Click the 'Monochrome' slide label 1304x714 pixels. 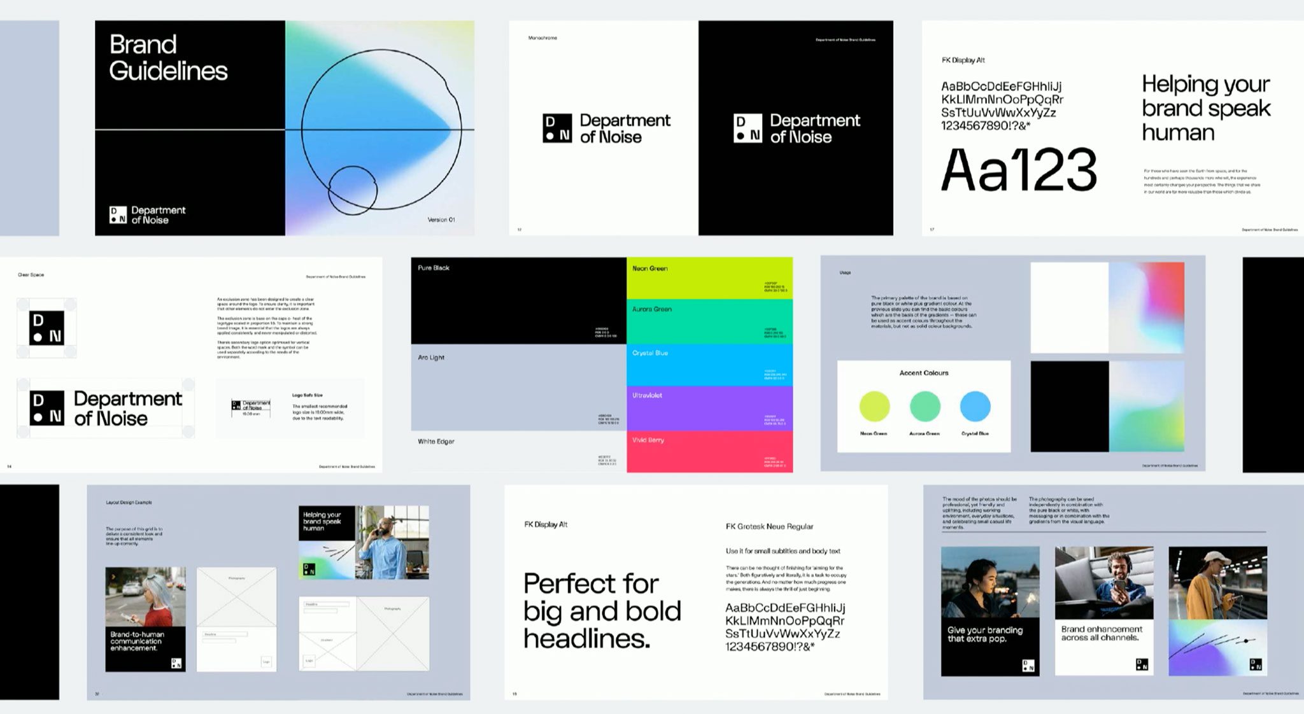click(542, 38)
